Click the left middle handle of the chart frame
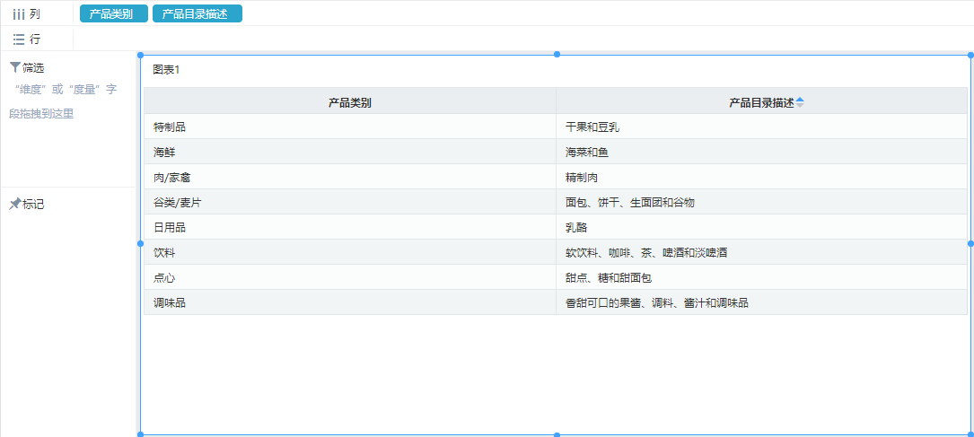 click(140, 244)
